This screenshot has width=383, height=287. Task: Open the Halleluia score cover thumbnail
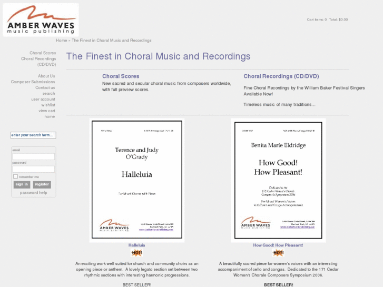pyautogui.click(x=137, y=180)
